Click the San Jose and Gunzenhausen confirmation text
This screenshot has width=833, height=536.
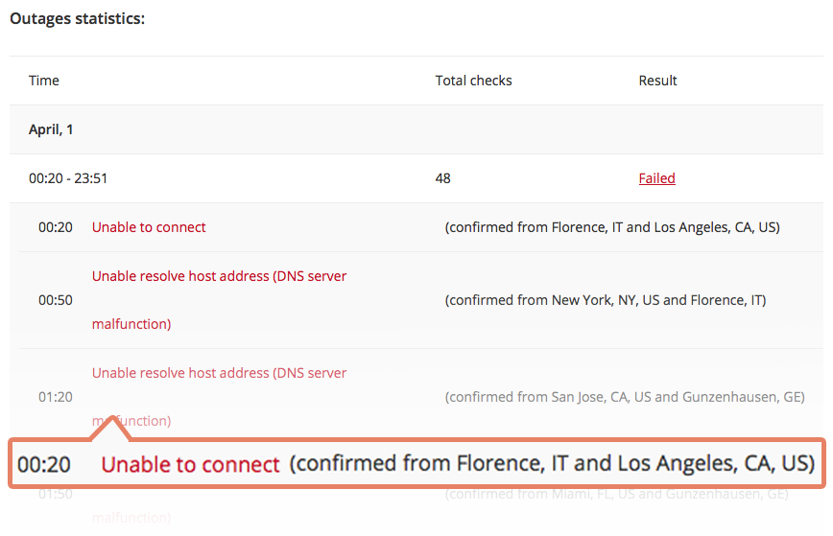(624, 397)
